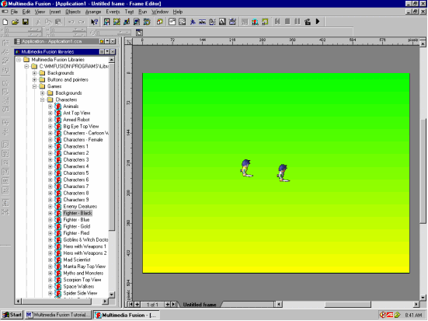This screenshot has height=321, width=428.
Task: Open the Arrange menu
Action: pos(93,12)
